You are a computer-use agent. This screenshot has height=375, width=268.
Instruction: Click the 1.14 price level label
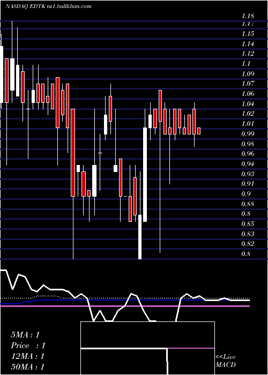248,44
